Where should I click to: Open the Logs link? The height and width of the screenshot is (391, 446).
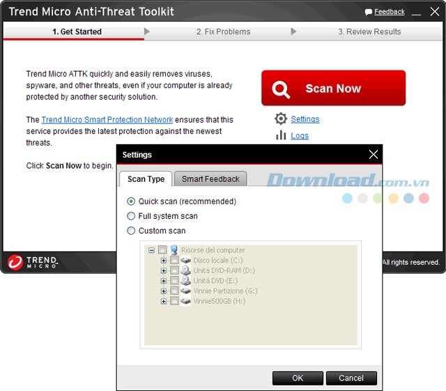(300, 136)
